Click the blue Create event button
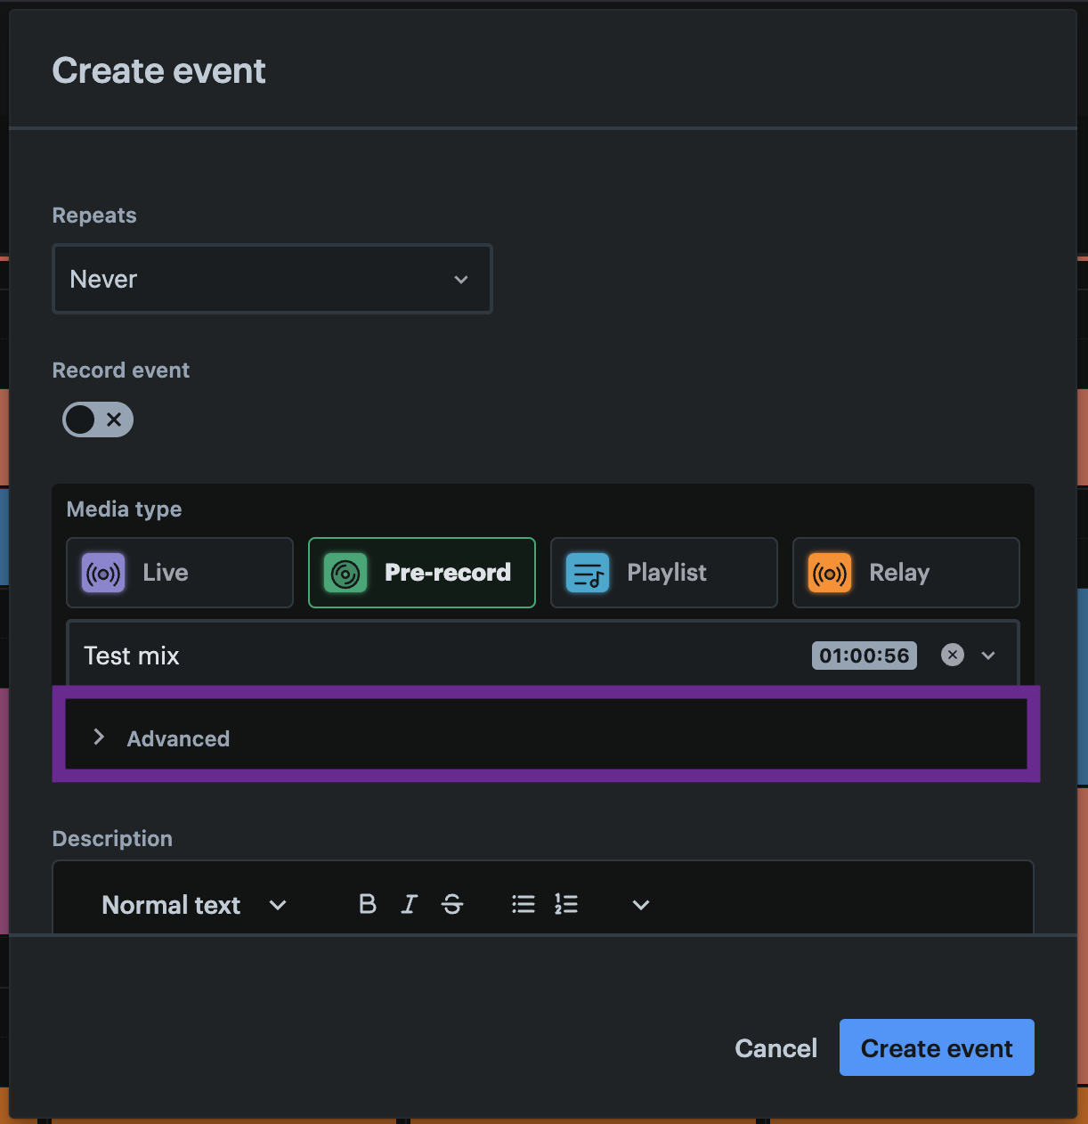Image resolution: width=1088 pixels, height=1124 pixels. pyautogui.click(x=937, y=1047)
